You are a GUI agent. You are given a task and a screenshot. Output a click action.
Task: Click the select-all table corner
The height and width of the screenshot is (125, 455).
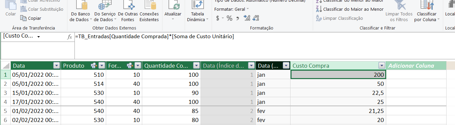5,66
